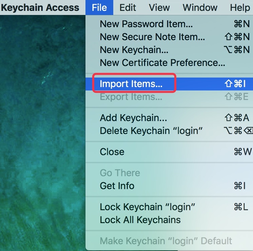Choose Add Keychain from File menu

tap(133, 118)
